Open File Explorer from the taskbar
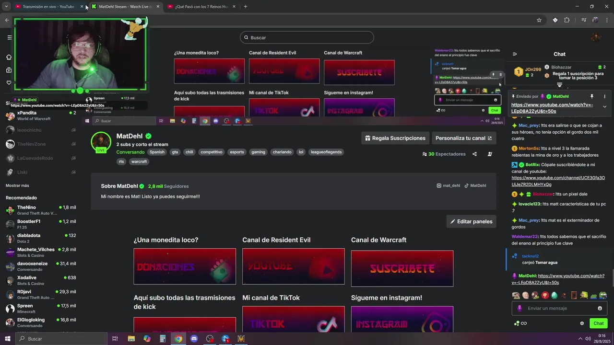This screenshot has height=345, width=614. (x=131, y=339)
